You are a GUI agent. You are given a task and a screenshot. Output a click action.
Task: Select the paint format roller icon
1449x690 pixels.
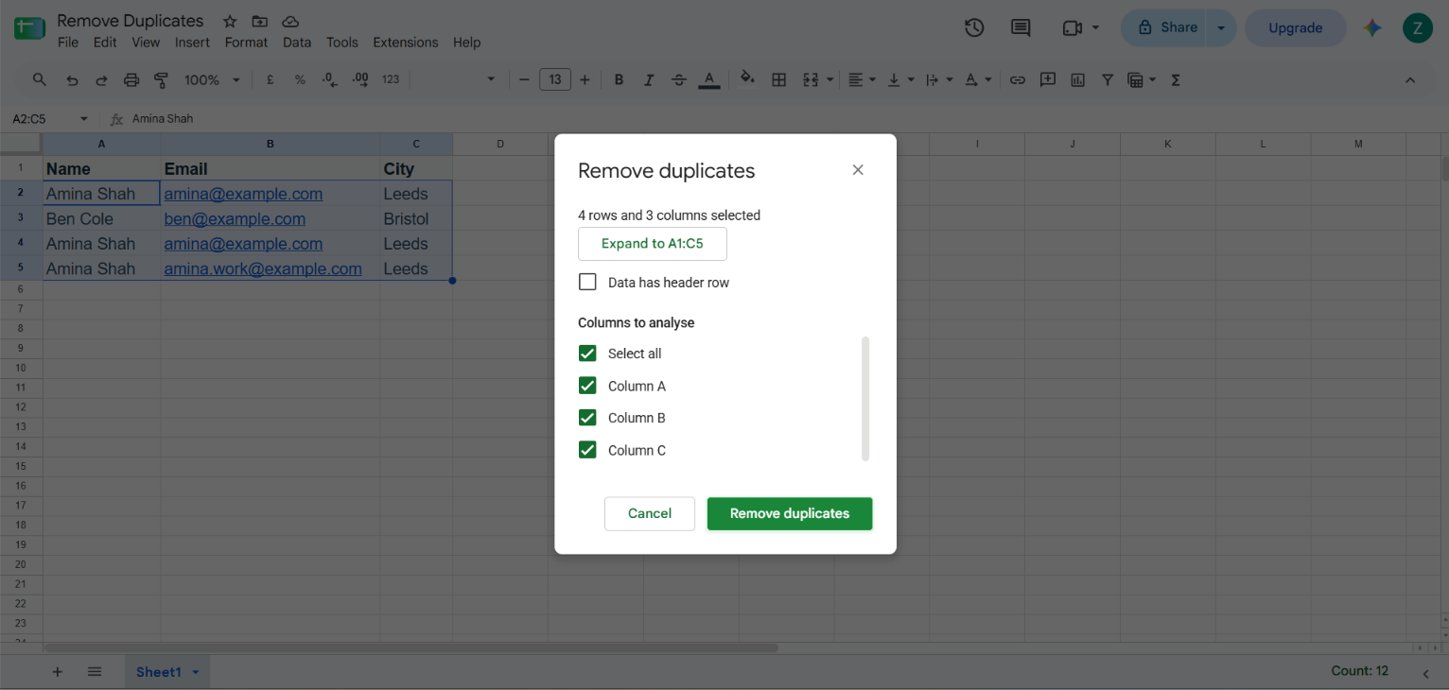coord(161,80)
